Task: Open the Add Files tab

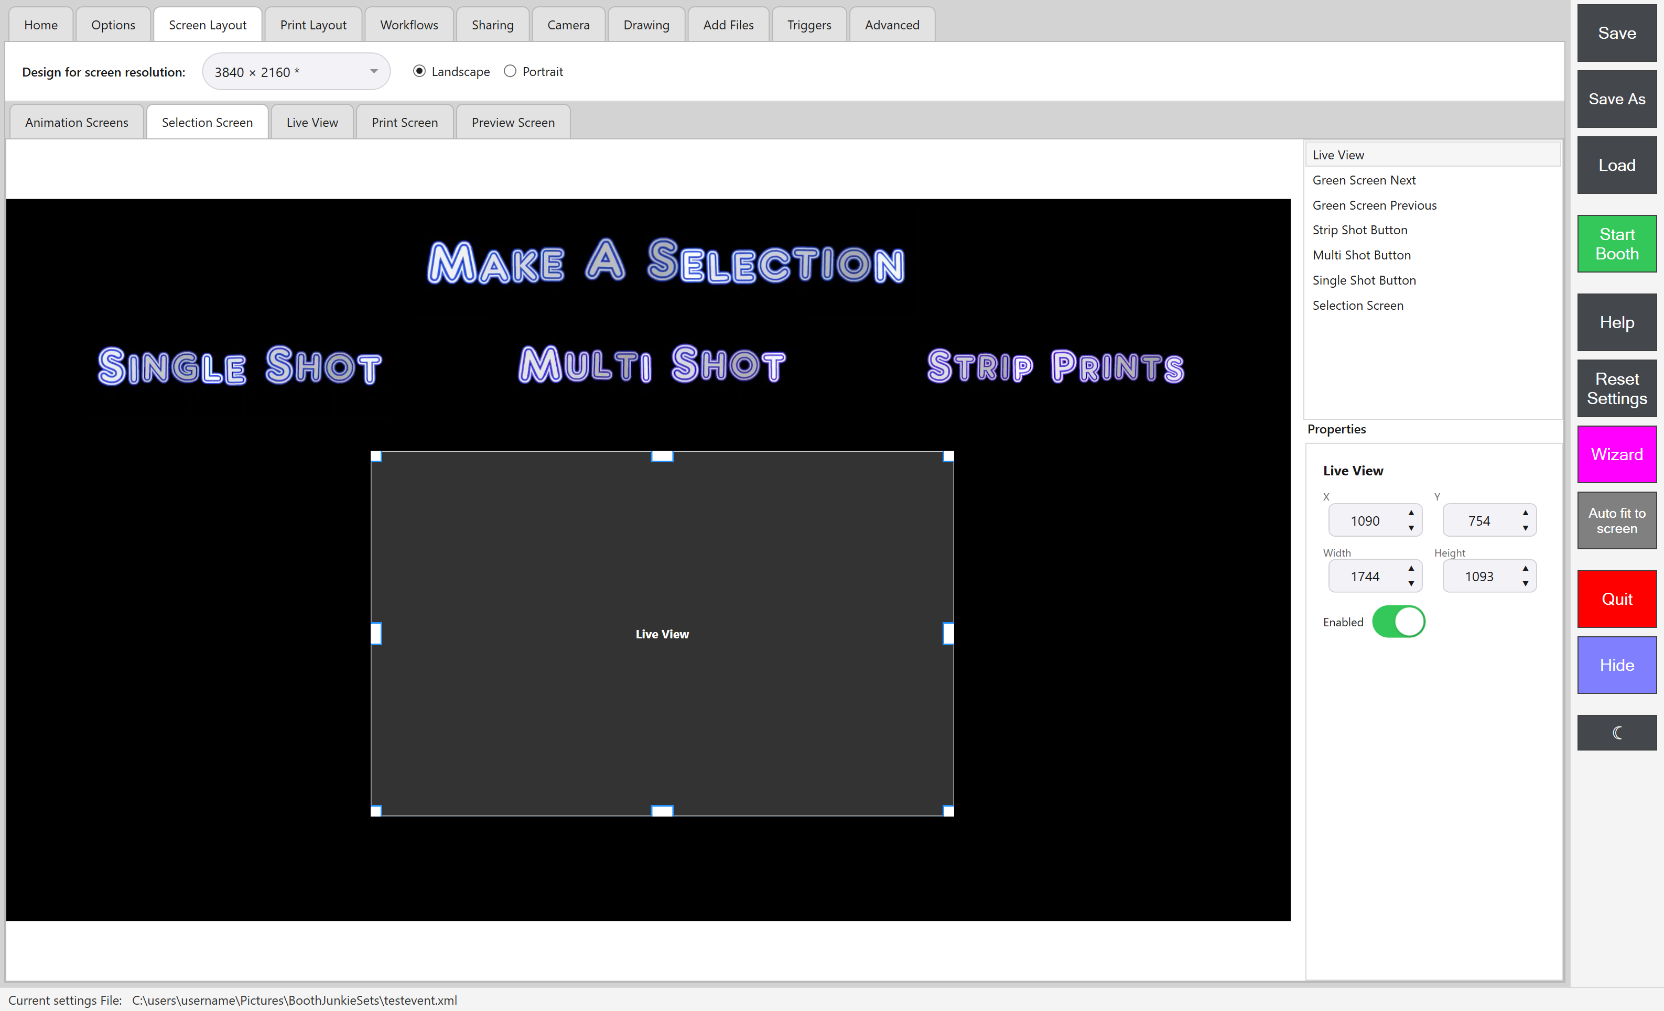Action: (728, 25)
